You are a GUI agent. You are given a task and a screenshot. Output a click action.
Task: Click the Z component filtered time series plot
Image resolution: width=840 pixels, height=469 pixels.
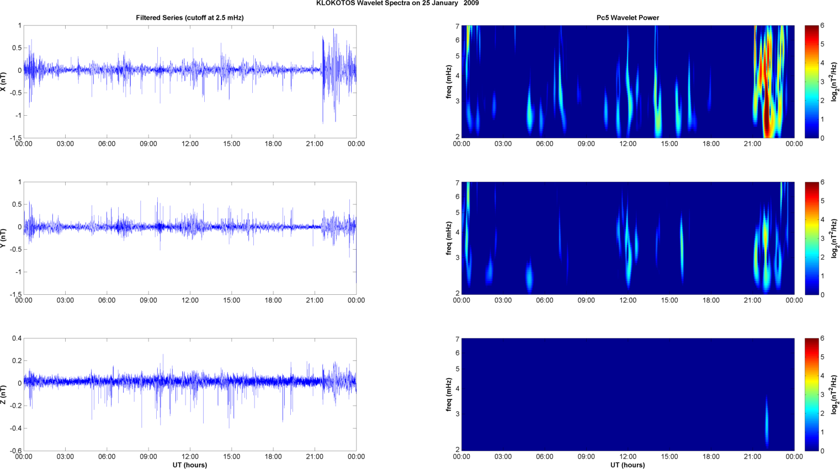click(190, 395)
